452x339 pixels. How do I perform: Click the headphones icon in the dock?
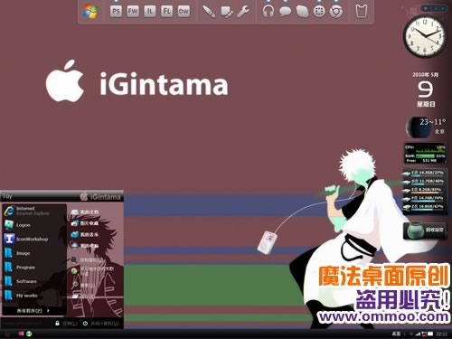tap(268, 12)
